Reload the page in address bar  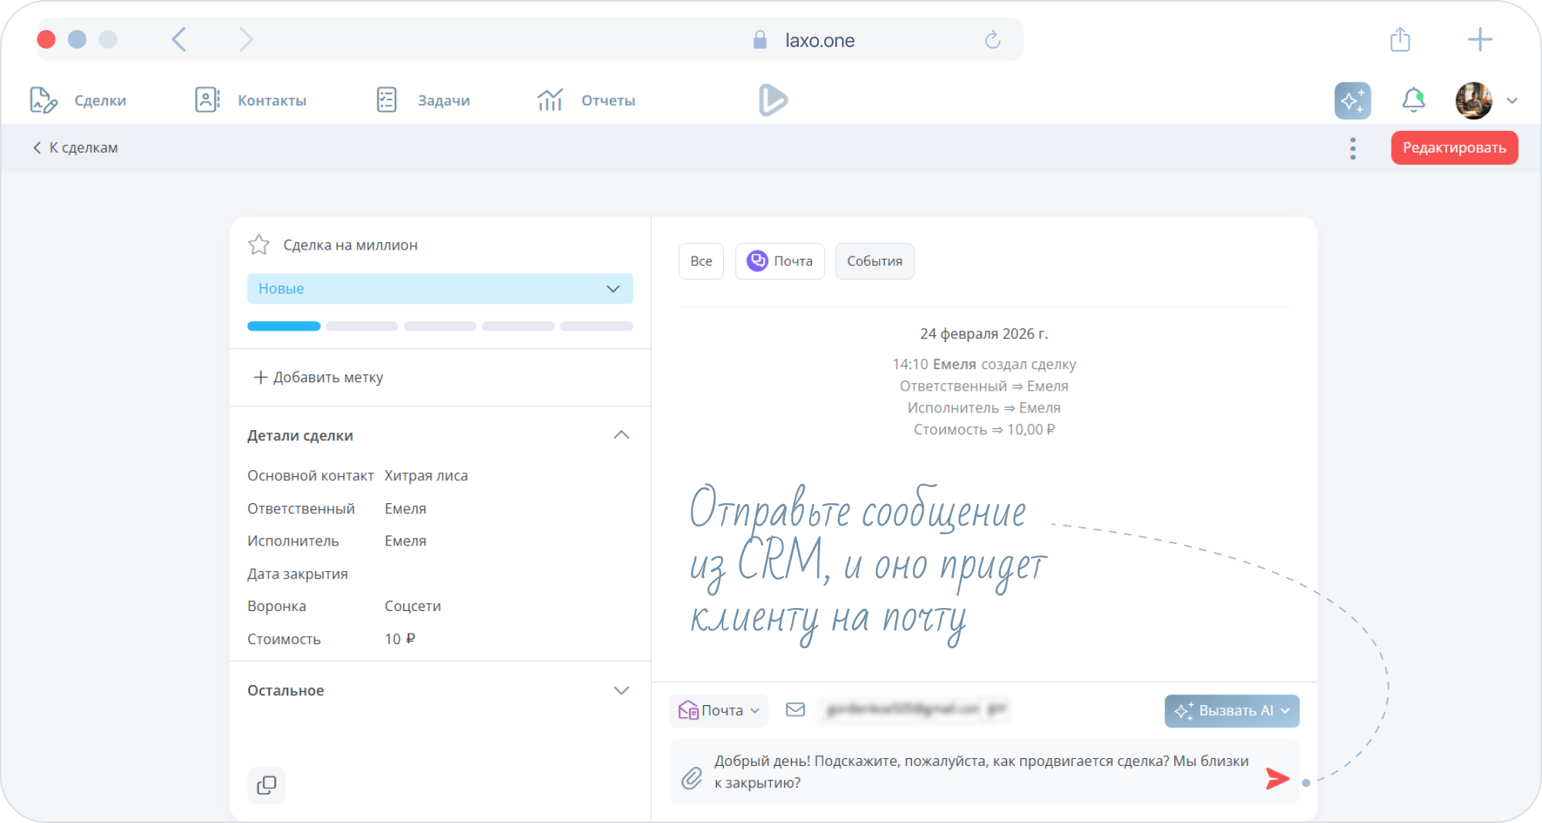point(992,40)
